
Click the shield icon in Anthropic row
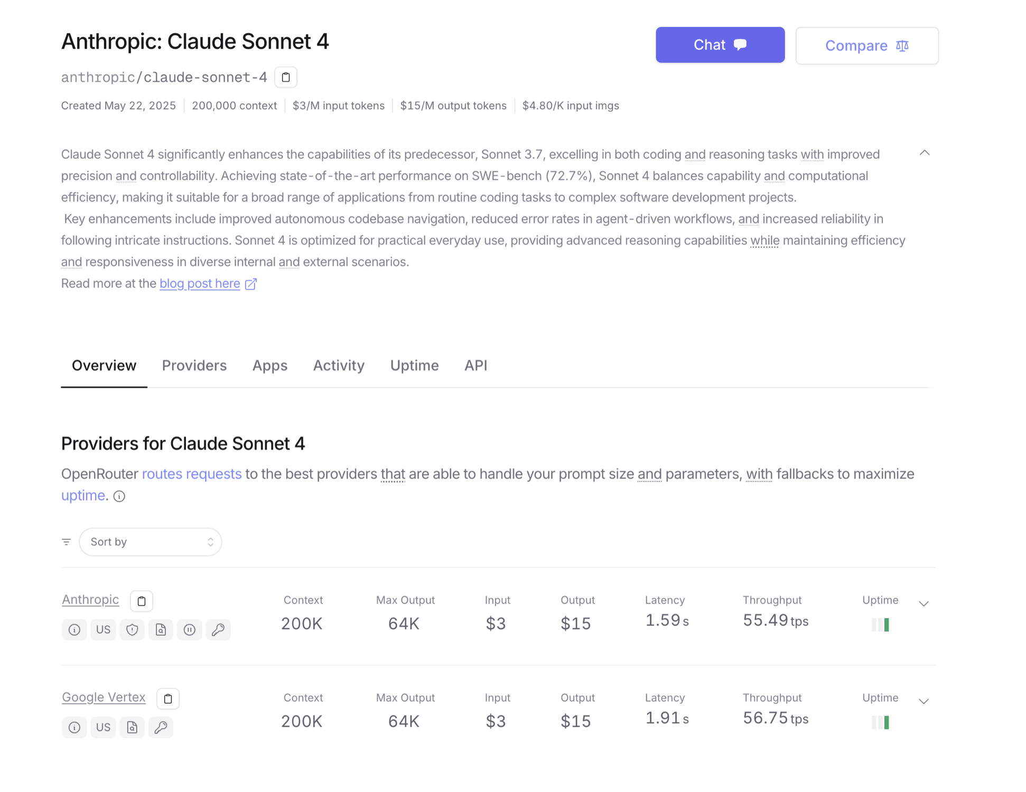click(132, 630)
